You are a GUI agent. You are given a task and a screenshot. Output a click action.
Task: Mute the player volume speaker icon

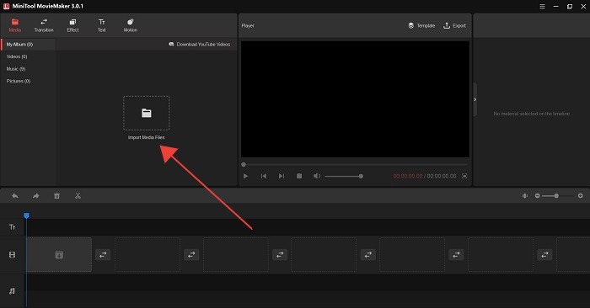317,176
